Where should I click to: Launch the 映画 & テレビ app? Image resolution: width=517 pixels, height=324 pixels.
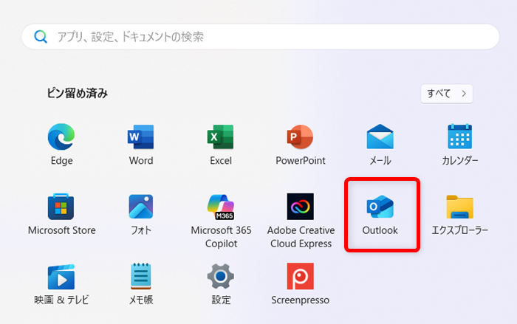pos(61,278)
